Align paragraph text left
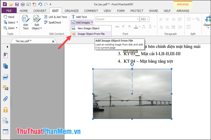211x140 pixels. click(161, 19)
